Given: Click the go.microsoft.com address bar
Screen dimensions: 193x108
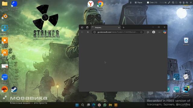Looking at the screenshot, I should (x=118, y=32).
